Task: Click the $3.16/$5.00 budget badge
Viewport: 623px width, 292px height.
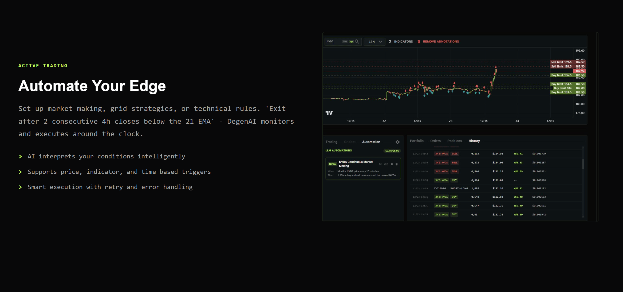Action: click(392, 151)
